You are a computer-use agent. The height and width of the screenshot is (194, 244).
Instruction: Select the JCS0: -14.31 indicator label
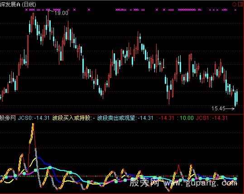click(x=33, y=118)
